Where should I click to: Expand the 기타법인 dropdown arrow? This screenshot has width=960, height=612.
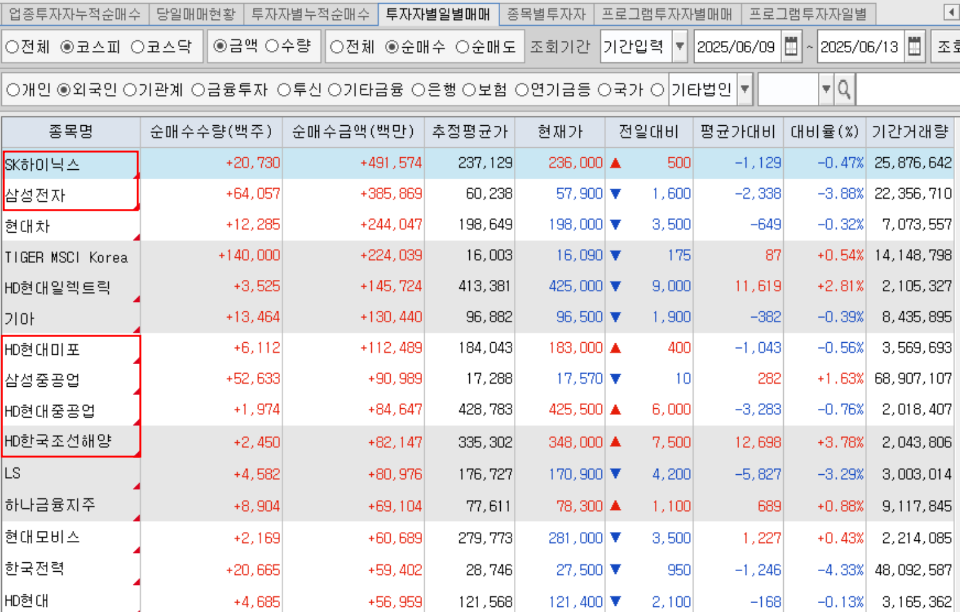point(744,90)
